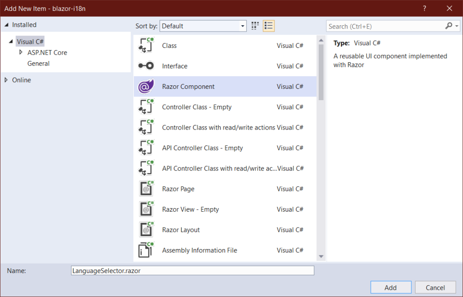This screenshot has width=463, height=297.
Task: Select the Class template icon
Action: point(146,46)
